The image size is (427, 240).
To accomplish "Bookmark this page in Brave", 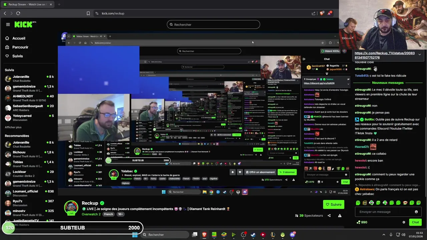I will [x=88, y=13].
